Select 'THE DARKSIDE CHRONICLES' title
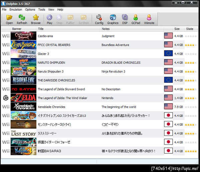 (x=56, y=80)
